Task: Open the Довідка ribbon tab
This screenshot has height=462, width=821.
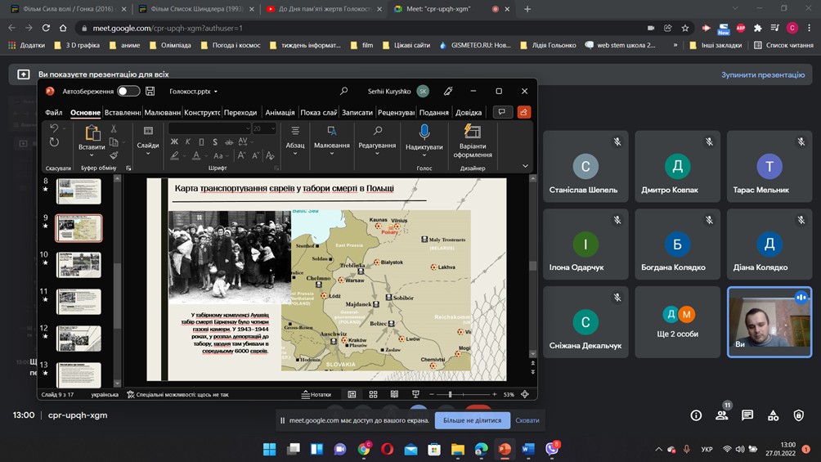Action: click(x=469, y=112)
